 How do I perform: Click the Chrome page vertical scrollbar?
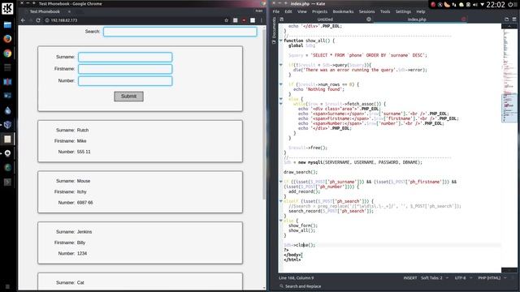(x=264, y=114)
